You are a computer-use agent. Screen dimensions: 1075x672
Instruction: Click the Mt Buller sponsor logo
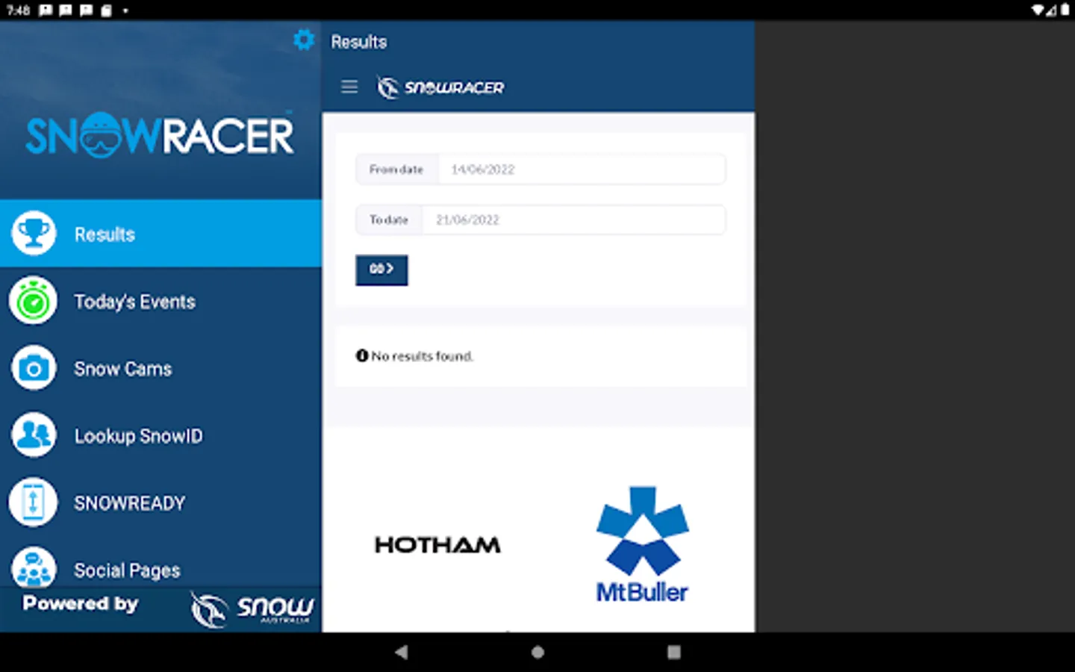642,545
